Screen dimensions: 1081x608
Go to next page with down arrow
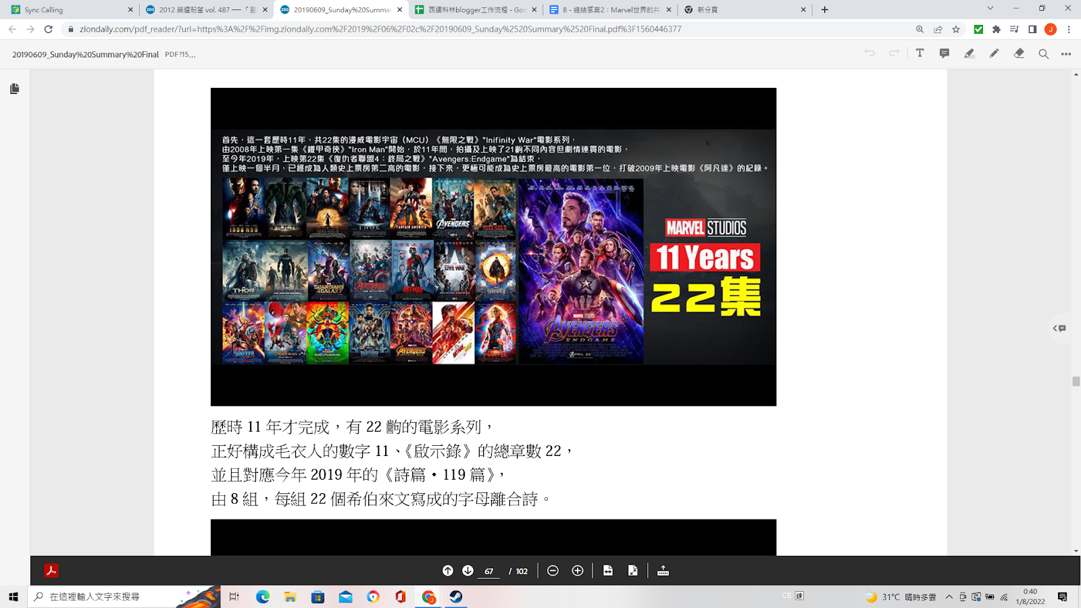(x=468, y=571)
